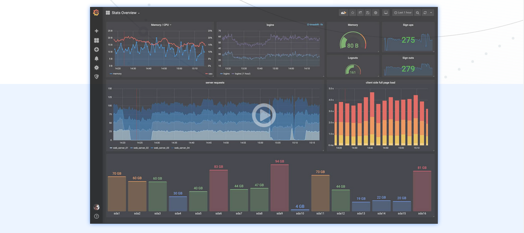Click the Grafana logo
Image resolution: width=524 pixels, height=233 pixels.
[96, 12]
